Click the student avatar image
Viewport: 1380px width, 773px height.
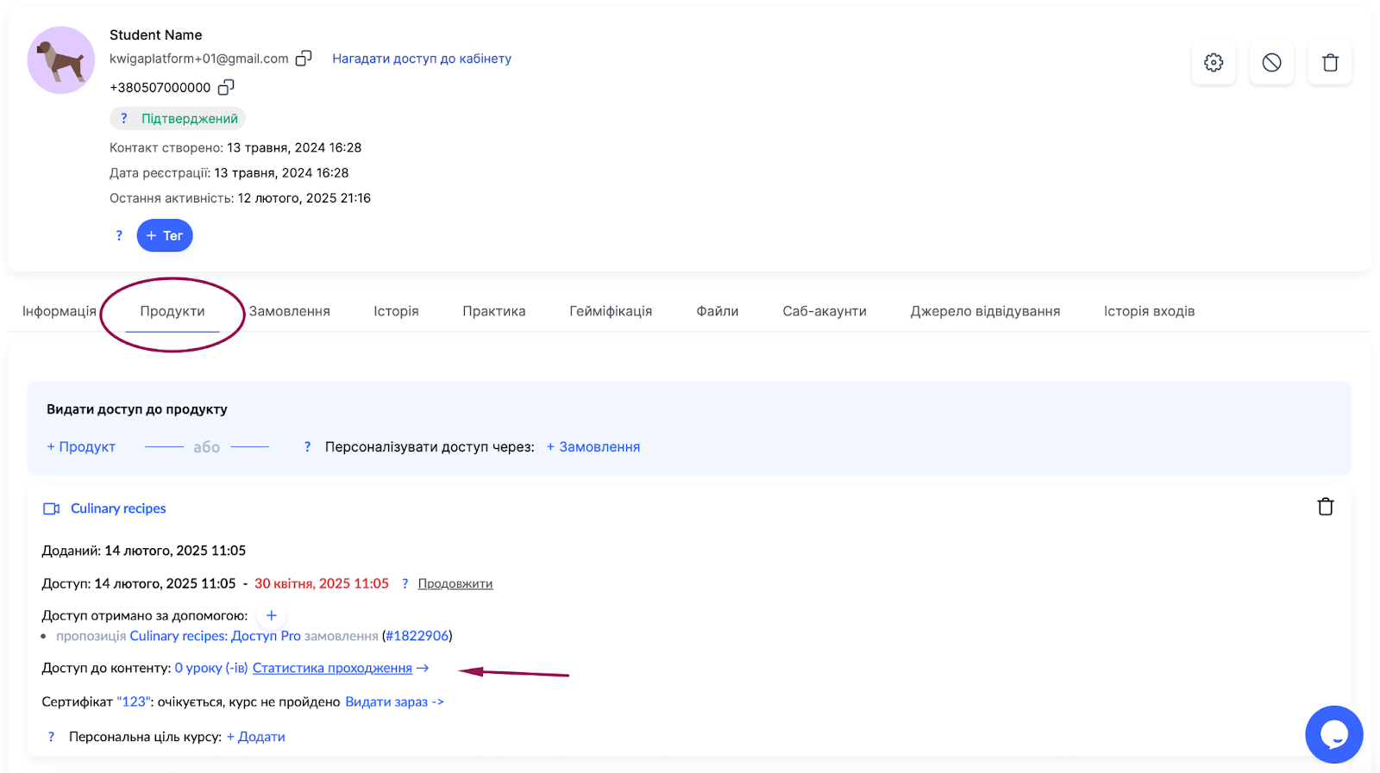point(61,60)
